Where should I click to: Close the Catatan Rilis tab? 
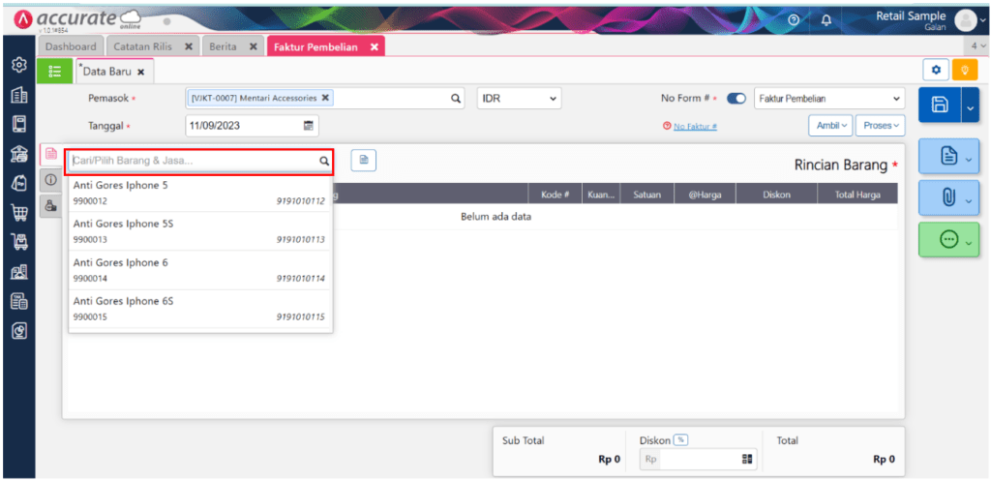coord(188,46)
